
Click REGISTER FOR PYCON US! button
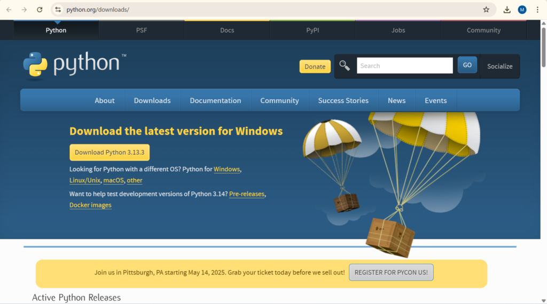point(391,273)
